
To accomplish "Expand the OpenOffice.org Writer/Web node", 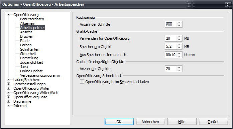I will (9, 93).
